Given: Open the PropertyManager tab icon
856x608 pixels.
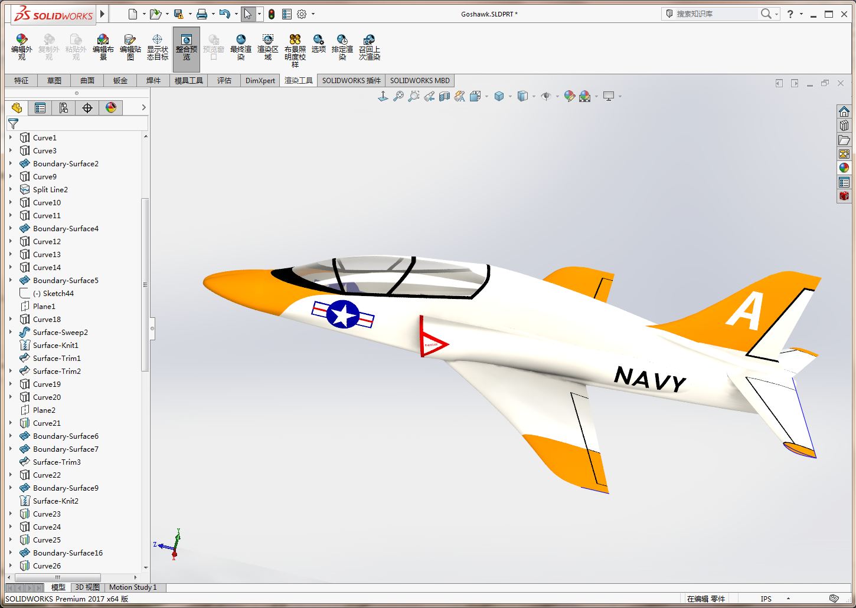Looking at the screenshot, I should 40,107.
